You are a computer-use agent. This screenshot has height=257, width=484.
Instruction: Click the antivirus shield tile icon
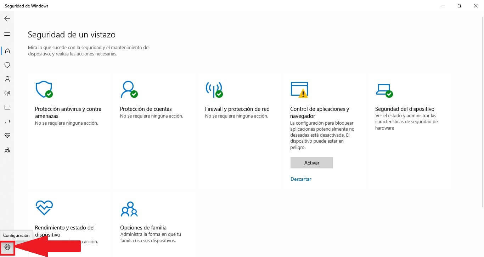tap(44, 90)
